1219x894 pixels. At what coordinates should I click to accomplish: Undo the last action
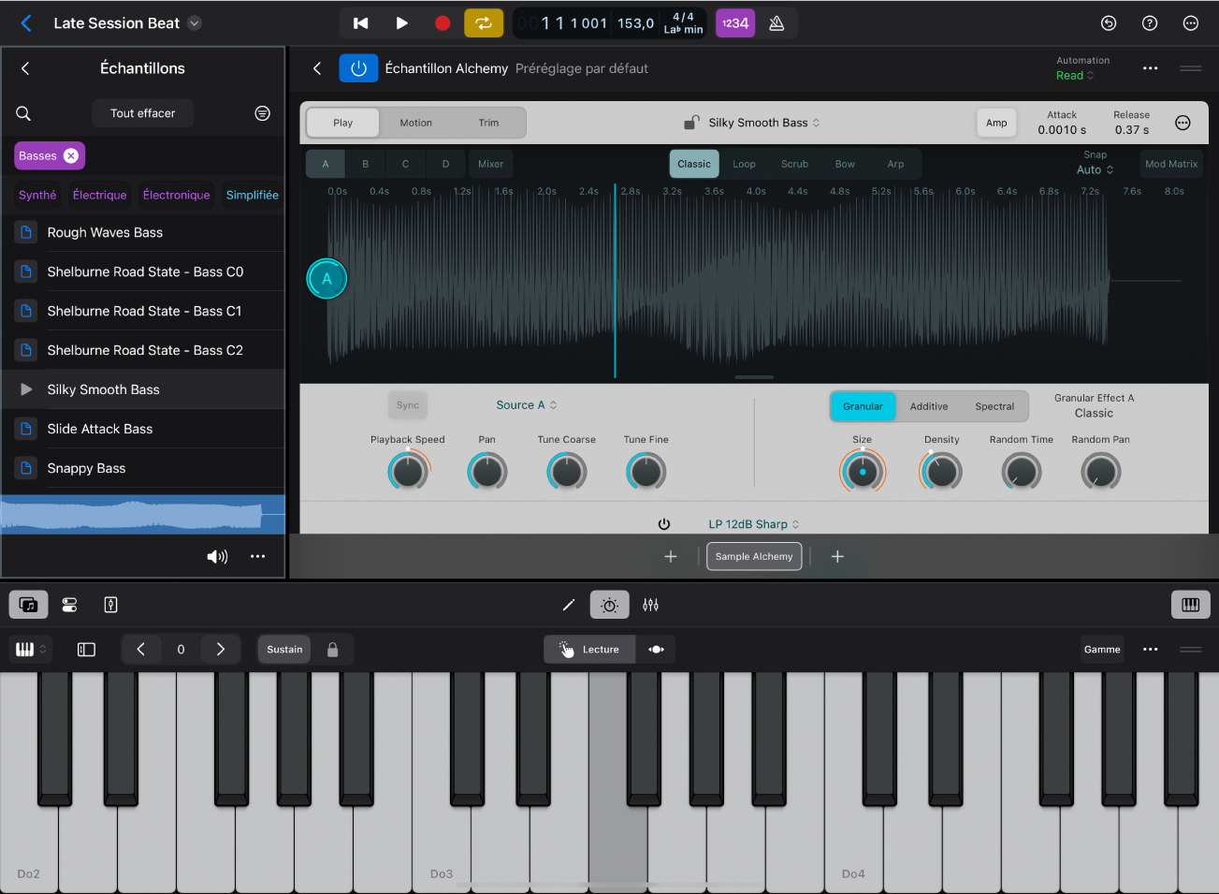point(1109,22)
